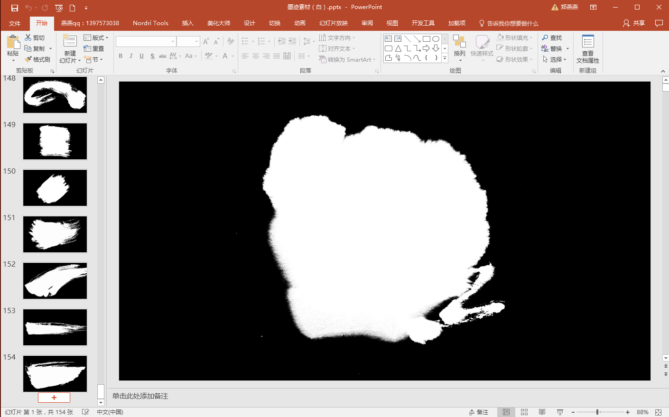Viewport: 669px width, 417px height.
Task: Open the Insert (插入) ribbon tab
Action: [187, 23]
